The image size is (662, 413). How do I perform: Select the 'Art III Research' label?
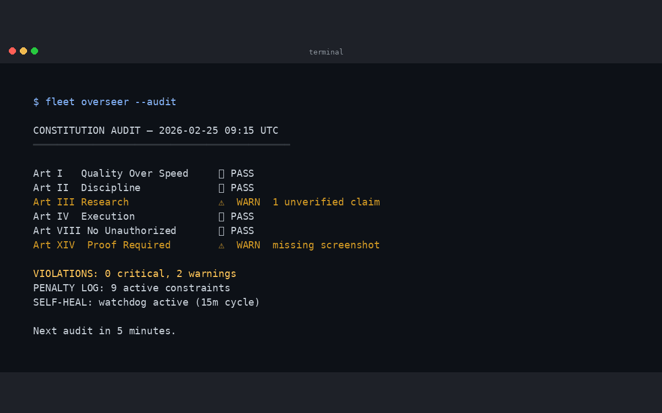81,202
